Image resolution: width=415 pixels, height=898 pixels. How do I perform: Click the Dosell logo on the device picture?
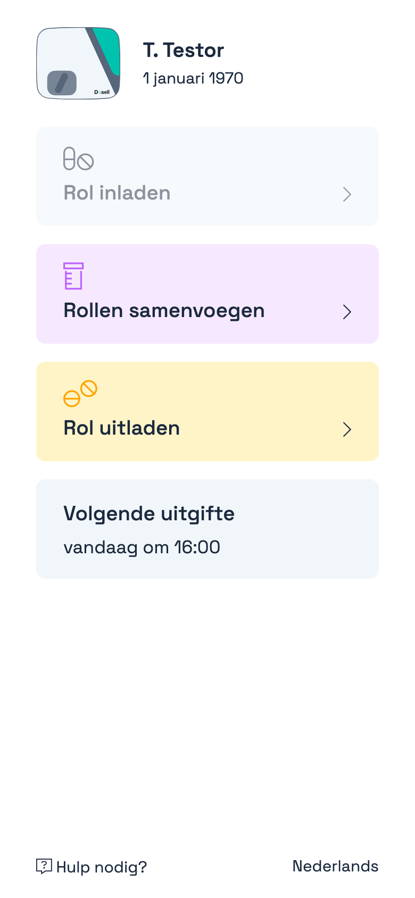(x=102, y=92)
